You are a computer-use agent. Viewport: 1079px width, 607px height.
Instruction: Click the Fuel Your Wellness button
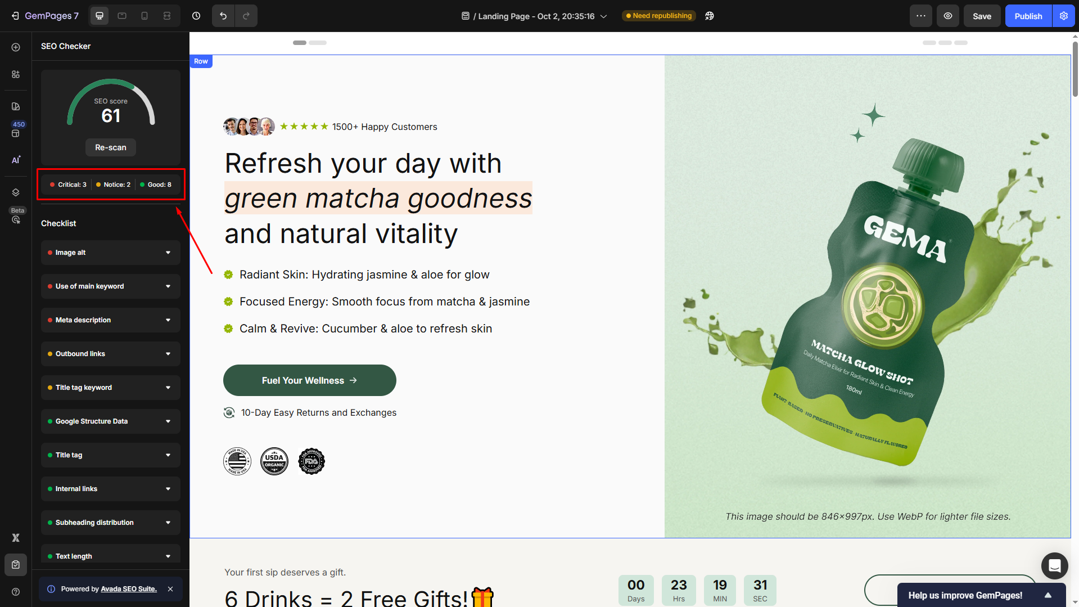point(310,380)
